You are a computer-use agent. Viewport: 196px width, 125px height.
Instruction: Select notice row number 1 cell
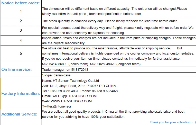[21, 11]
